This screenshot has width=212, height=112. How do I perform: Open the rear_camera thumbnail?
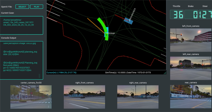click(x=191, y=97)
